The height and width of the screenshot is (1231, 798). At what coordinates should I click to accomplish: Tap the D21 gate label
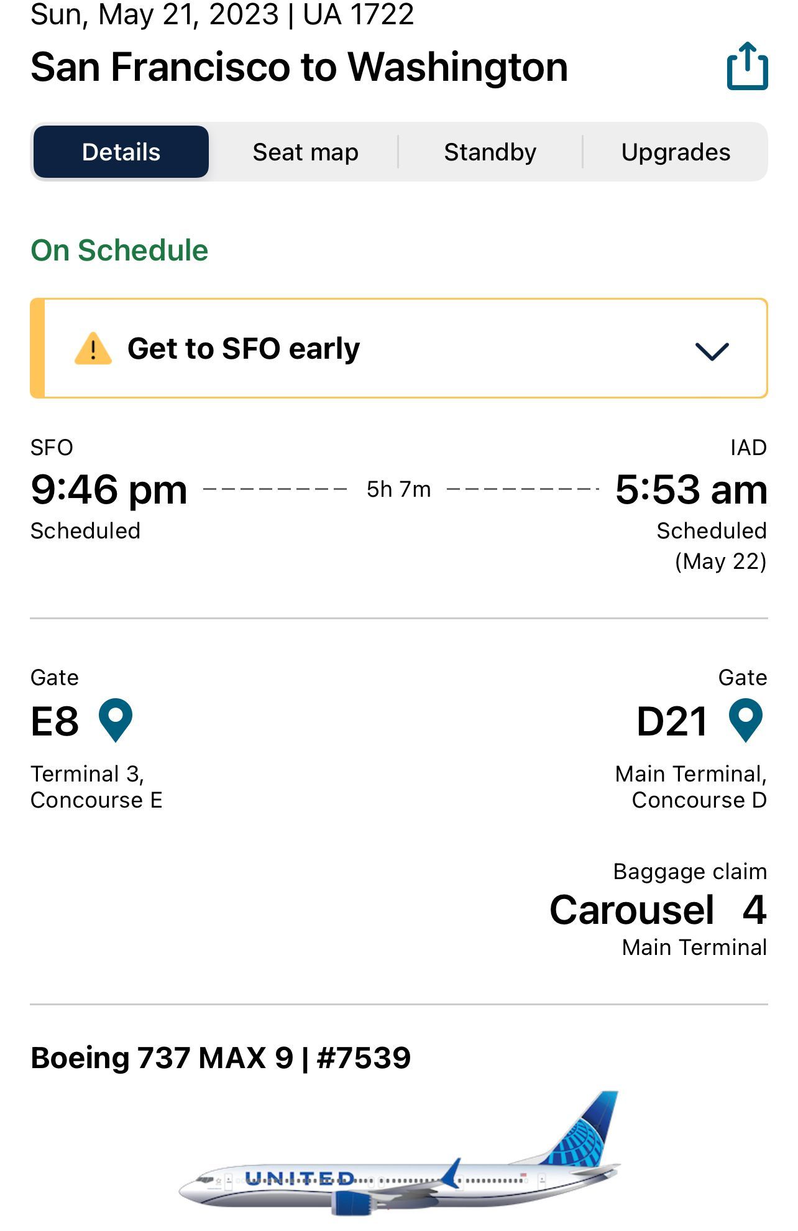pyautogui.click(x=672, y=721)
